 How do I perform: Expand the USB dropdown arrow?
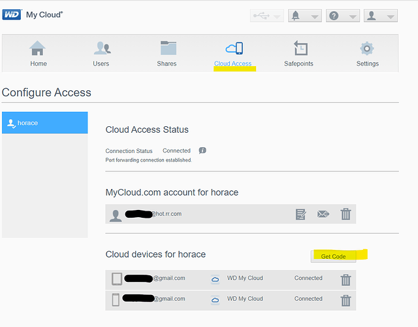click(x=277, y=17)
